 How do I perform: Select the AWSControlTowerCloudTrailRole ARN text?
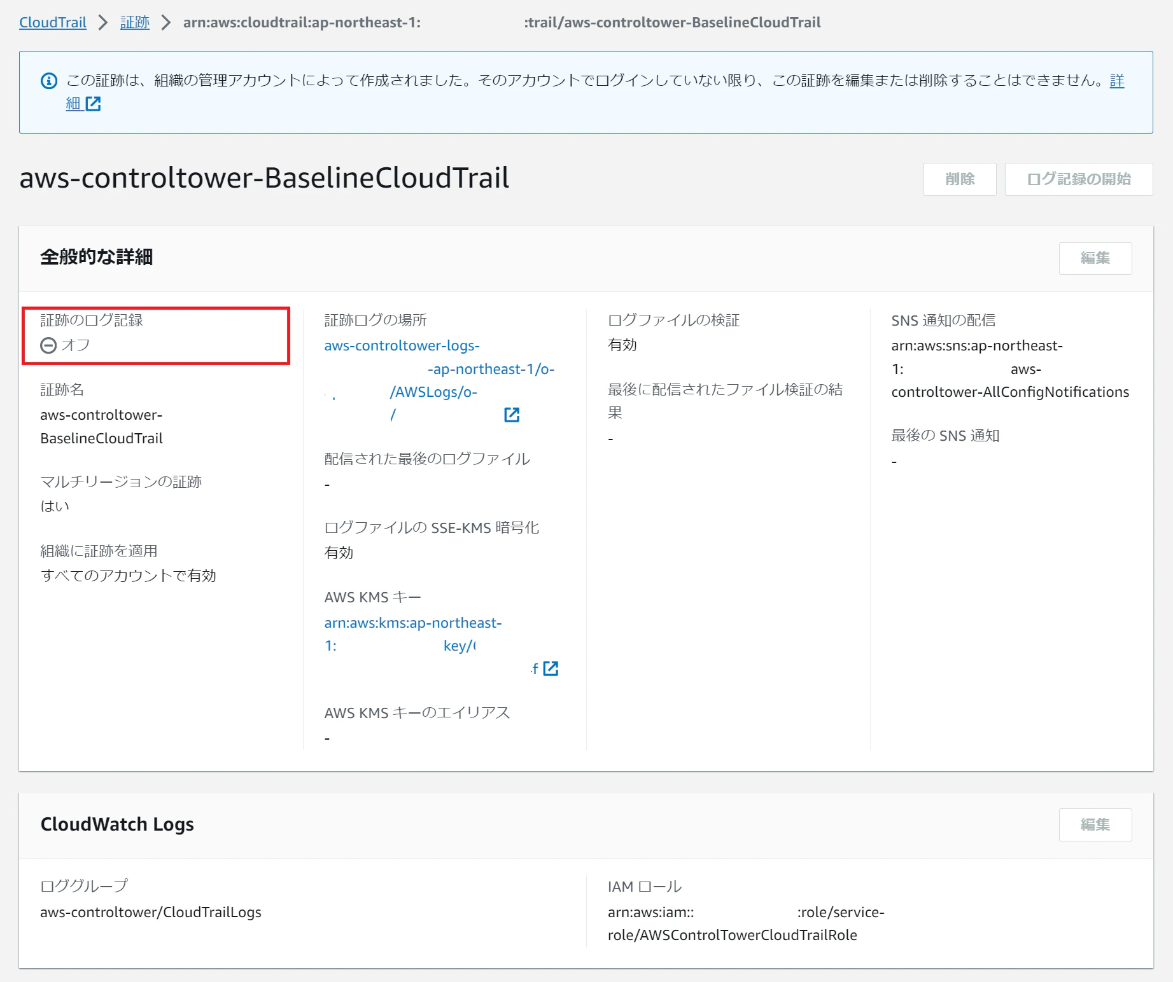coord(746,923)
